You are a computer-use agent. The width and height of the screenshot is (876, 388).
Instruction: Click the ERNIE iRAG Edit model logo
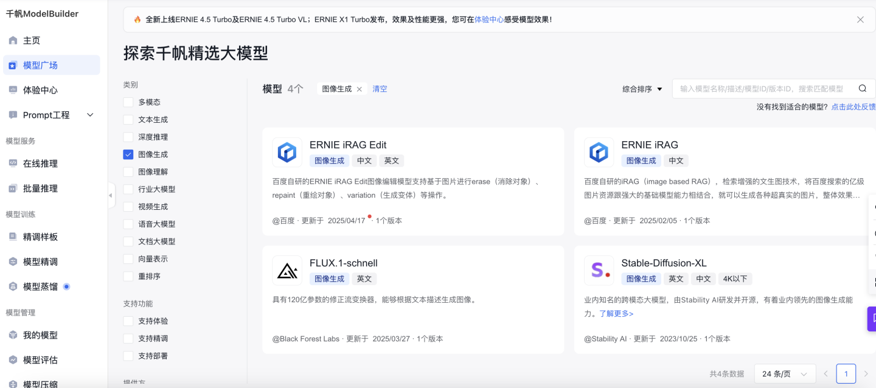click(287, 152)
